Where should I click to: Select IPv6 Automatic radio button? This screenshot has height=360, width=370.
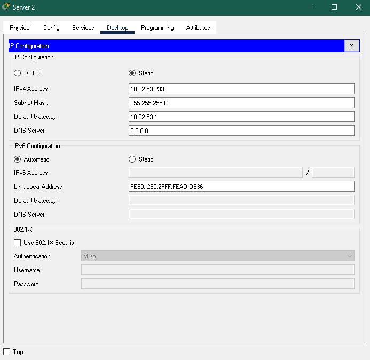17,159
